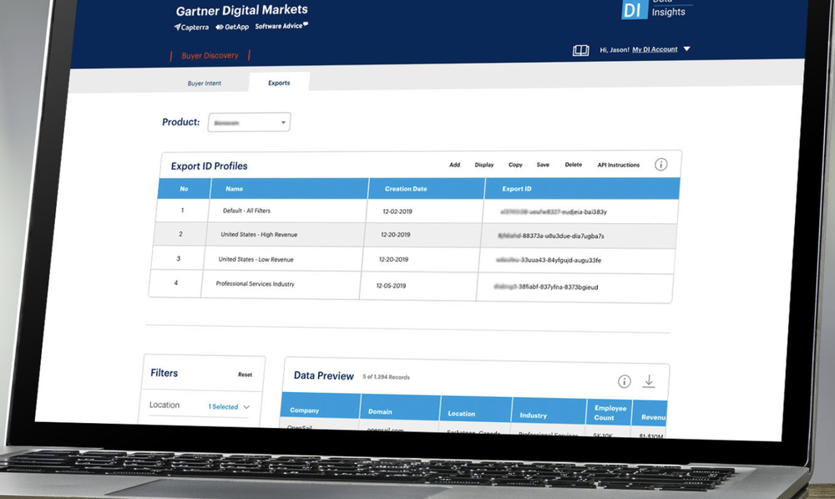
Task: Switch to the Exports tab
Action: coord(279,83)
